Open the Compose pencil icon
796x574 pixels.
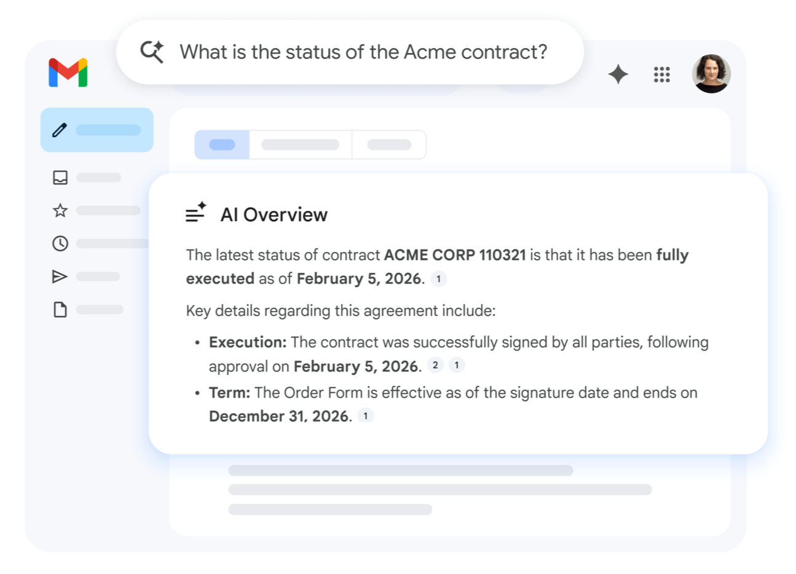tap(60, 130)
